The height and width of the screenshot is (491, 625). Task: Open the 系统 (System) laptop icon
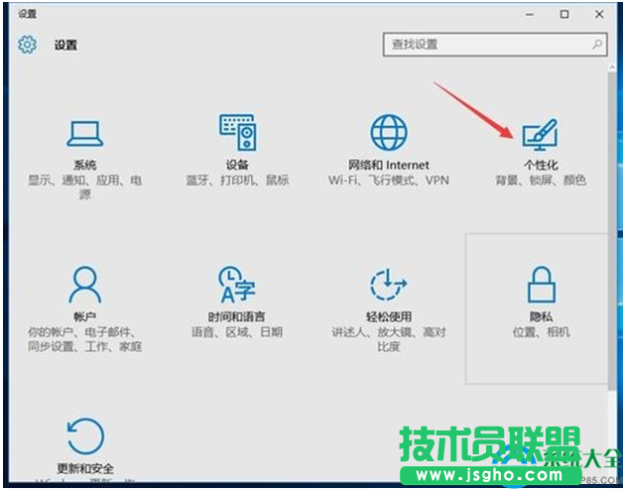pyautogui.click(x=85, y=134)
